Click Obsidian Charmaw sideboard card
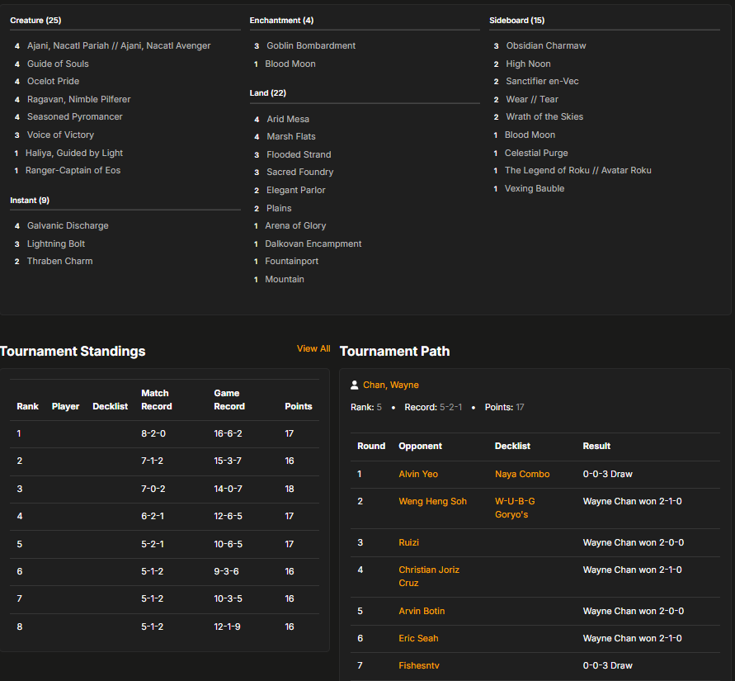Image resolution: width=735 pixels, height=681 pixels. 545,45
